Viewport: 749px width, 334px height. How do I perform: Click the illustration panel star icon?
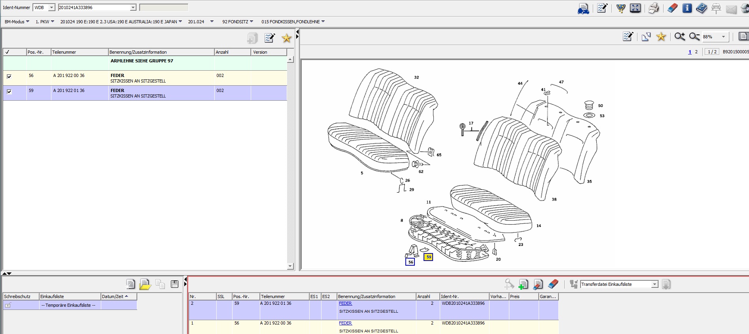[661, 37]
